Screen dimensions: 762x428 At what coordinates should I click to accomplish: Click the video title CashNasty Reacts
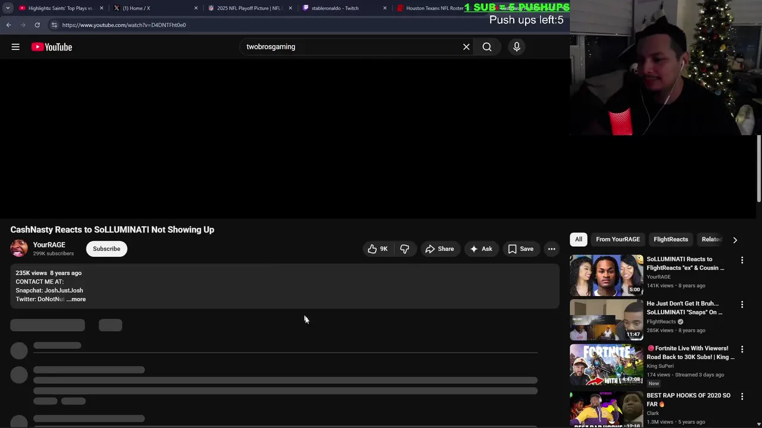pos(112,230)
